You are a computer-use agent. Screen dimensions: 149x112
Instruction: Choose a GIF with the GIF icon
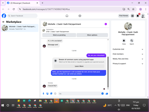pos(55,93)
